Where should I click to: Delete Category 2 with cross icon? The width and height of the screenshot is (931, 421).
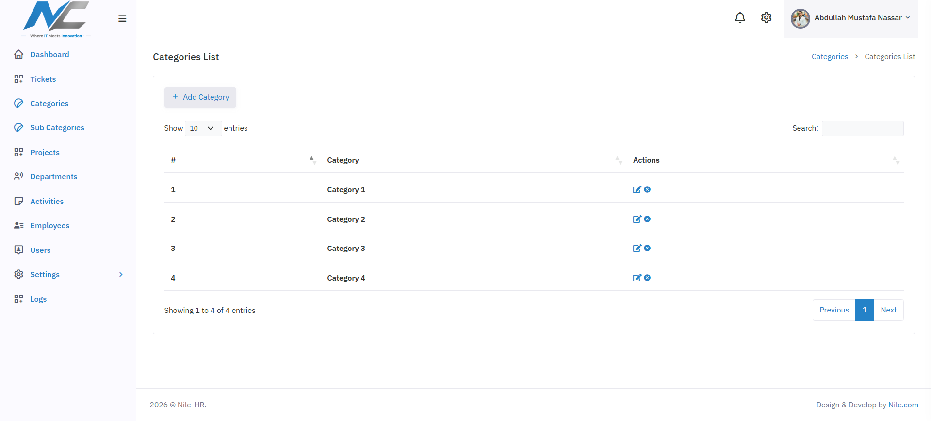[647, 219]
